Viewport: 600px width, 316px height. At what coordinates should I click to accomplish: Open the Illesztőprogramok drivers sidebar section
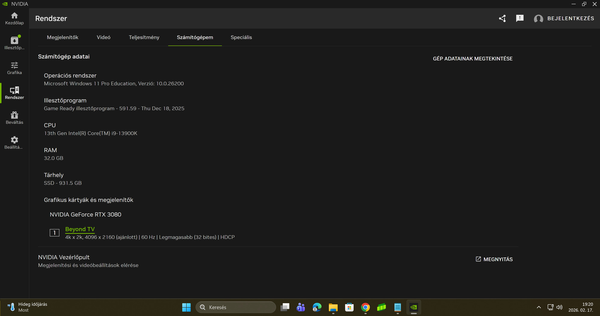pyautogui.click(x=14, y=43)
